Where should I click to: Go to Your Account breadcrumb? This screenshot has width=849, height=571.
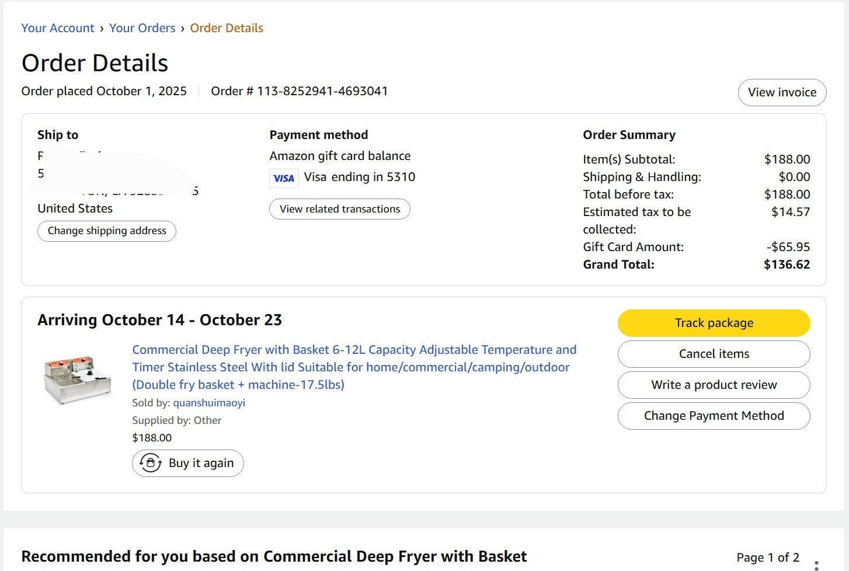coord(58,28)
